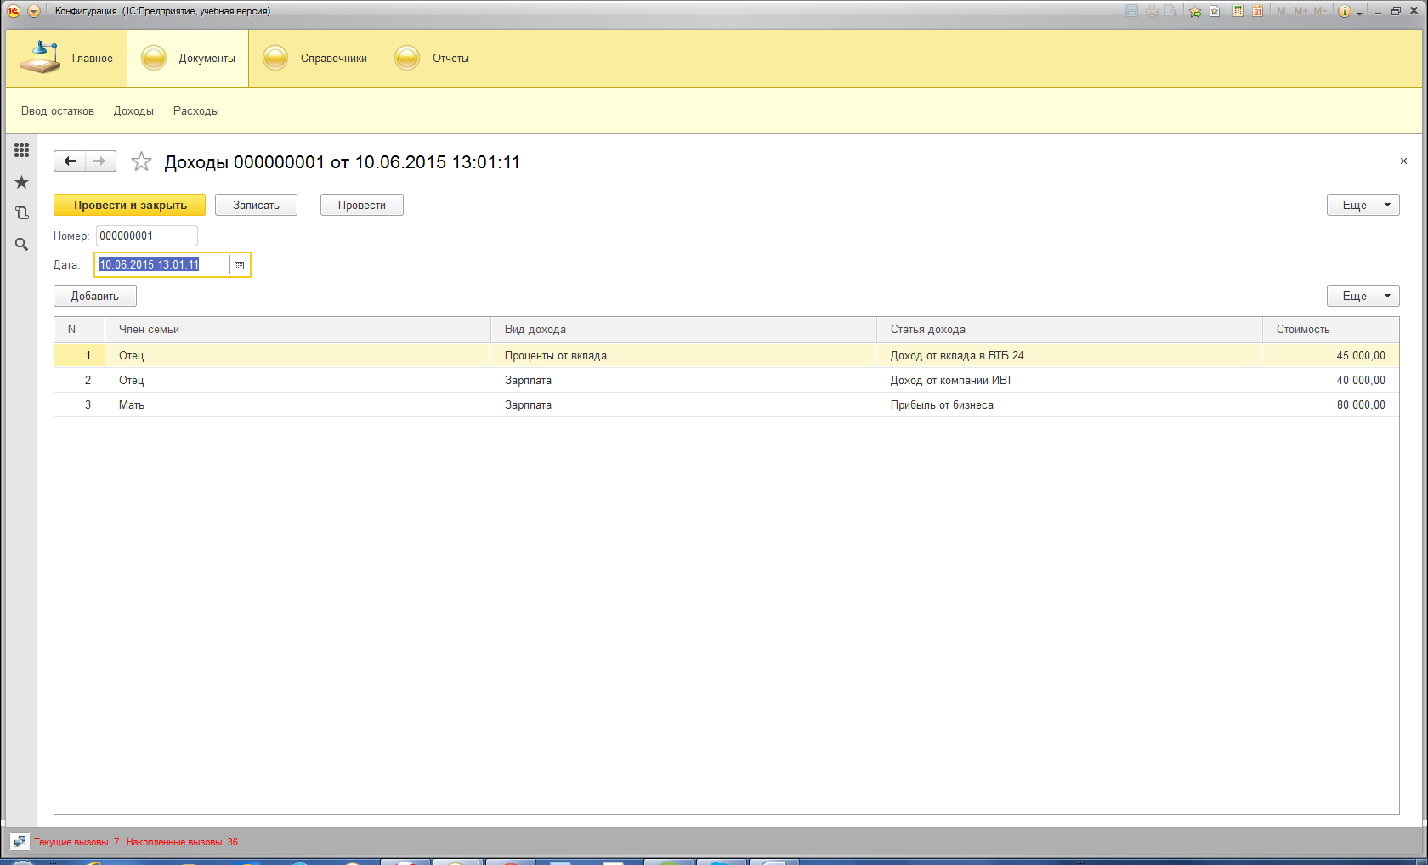Click the Провести и закрыть button

[129, 205]
